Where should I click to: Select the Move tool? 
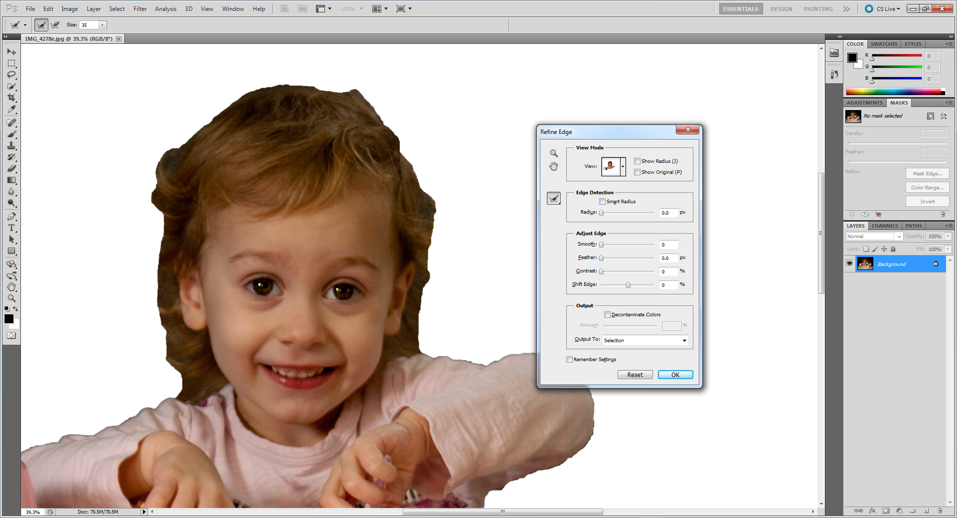11,51
